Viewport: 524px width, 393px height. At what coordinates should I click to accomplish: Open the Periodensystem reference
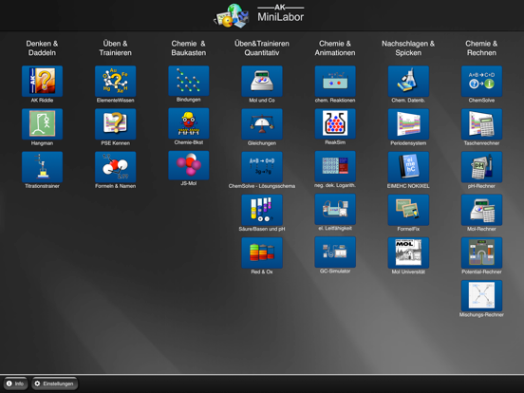(408, 124)
